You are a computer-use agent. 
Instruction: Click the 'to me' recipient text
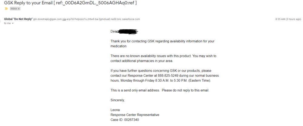[x=7, y=23]
